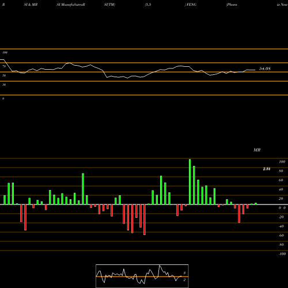This screenshot has height=288, width=288.
Task: Select the -20 label on MR scale
Action: [281, 217]
